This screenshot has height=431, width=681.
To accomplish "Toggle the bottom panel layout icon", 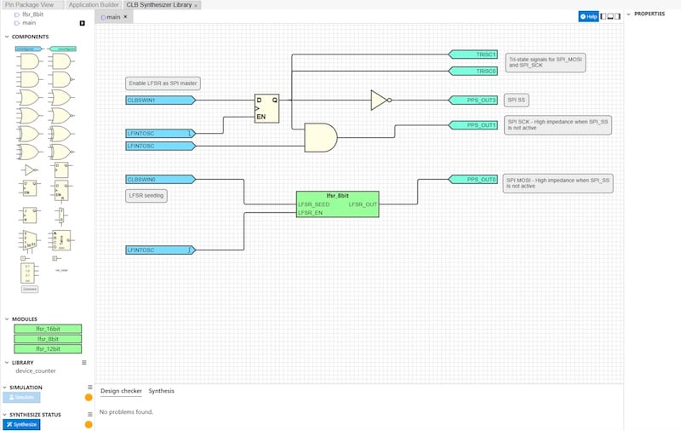I will click(x=610, y=16).
